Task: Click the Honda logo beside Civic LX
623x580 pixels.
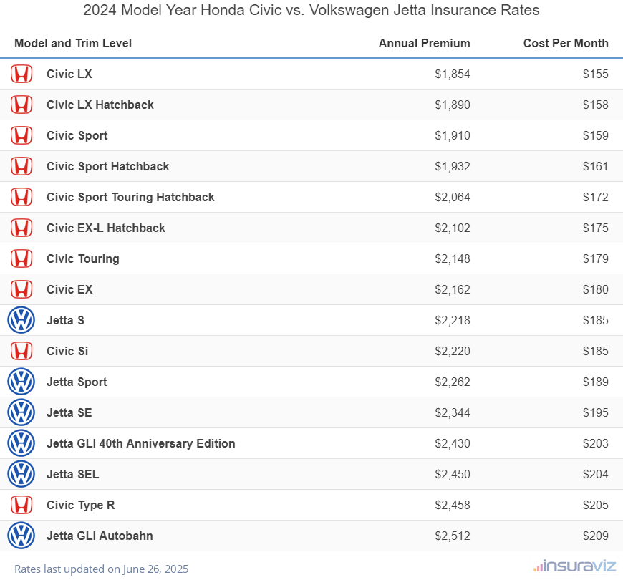Action: (21, 74)
